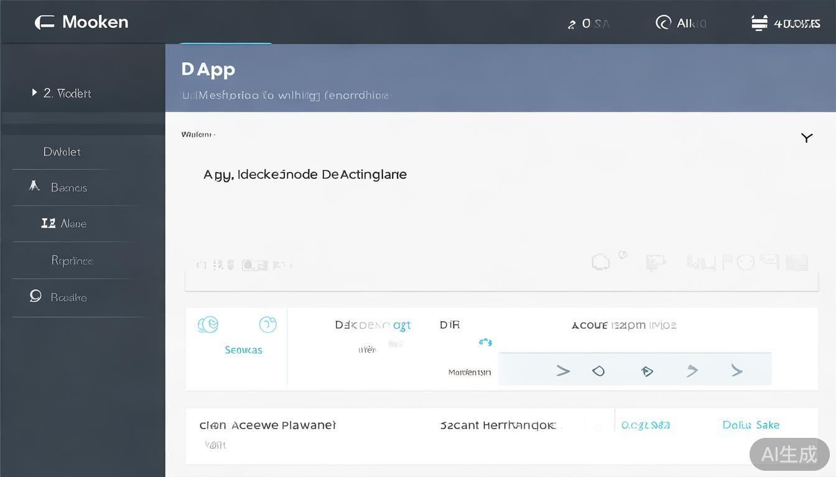Viewport: 836px width, 477px height.
Task: Click the left blue globe icon above Seoucas
Action: tap(208, 324)
